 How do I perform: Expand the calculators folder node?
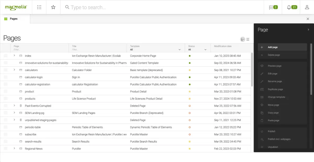point(14,70)
